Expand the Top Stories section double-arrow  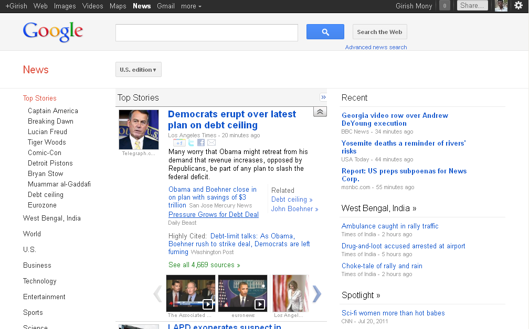click(x=323, y=97)
